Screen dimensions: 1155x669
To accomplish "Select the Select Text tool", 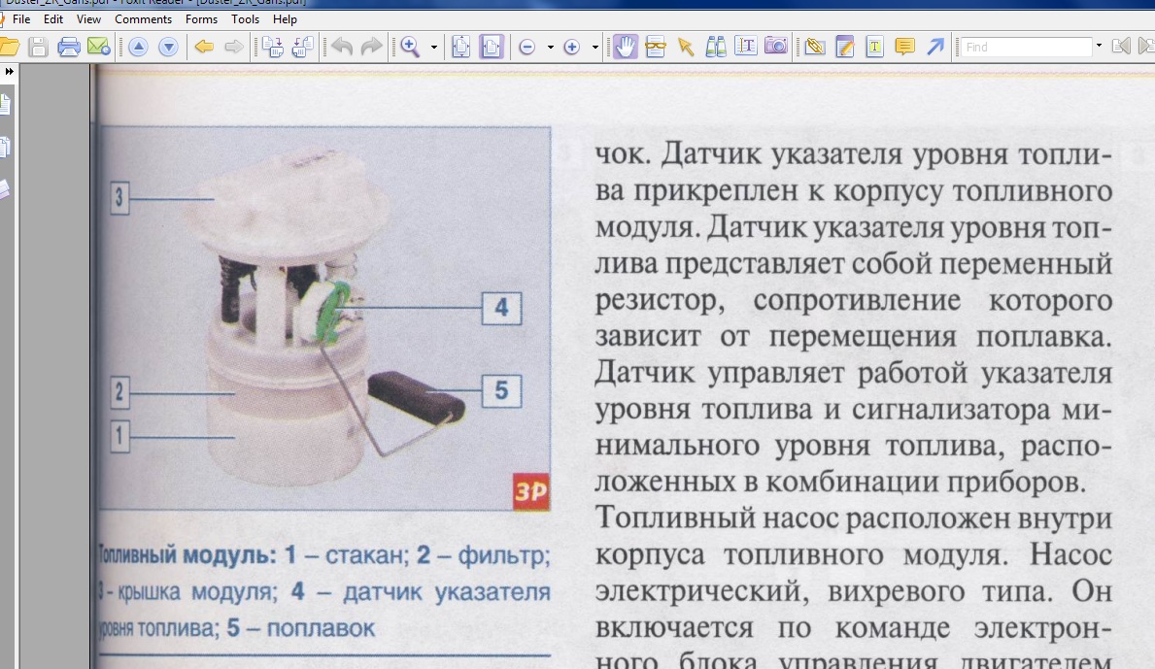I will click(745, 48).
